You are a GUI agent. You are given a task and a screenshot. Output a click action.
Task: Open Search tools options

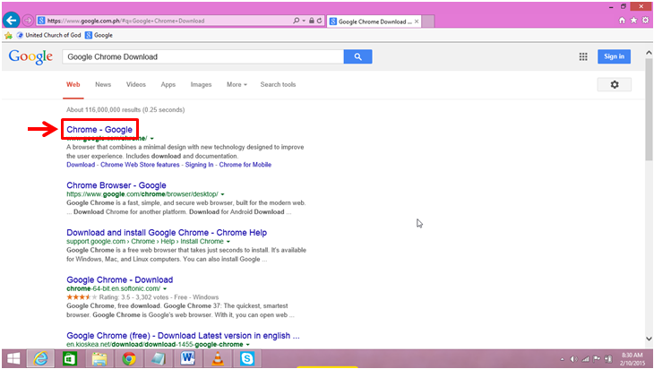(278, 85)
